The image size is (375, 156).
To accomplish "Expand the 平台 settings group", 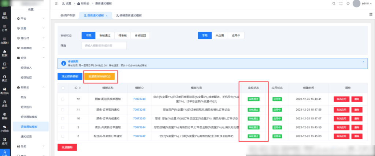I will pos(31,18).
